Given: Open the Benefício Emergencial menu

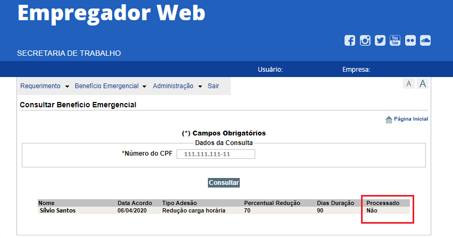Looking at the screenshot, I should pos(107,86).
